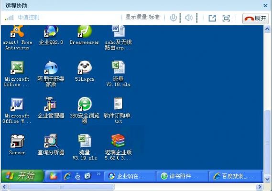Select the soho及无线路由arp Word document
The image size is (272, 191).
118,37
